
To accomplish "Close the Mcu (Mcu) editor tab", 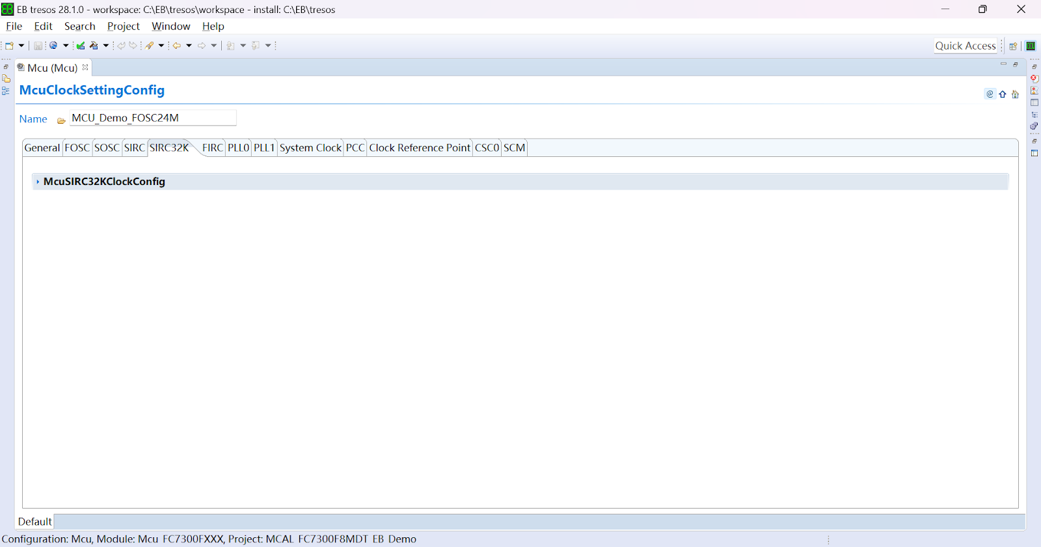I will (85, 67).
